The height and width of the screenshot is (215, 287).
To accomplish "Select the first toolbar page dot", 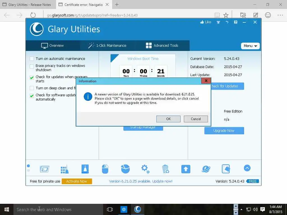I will click(28, 166).
